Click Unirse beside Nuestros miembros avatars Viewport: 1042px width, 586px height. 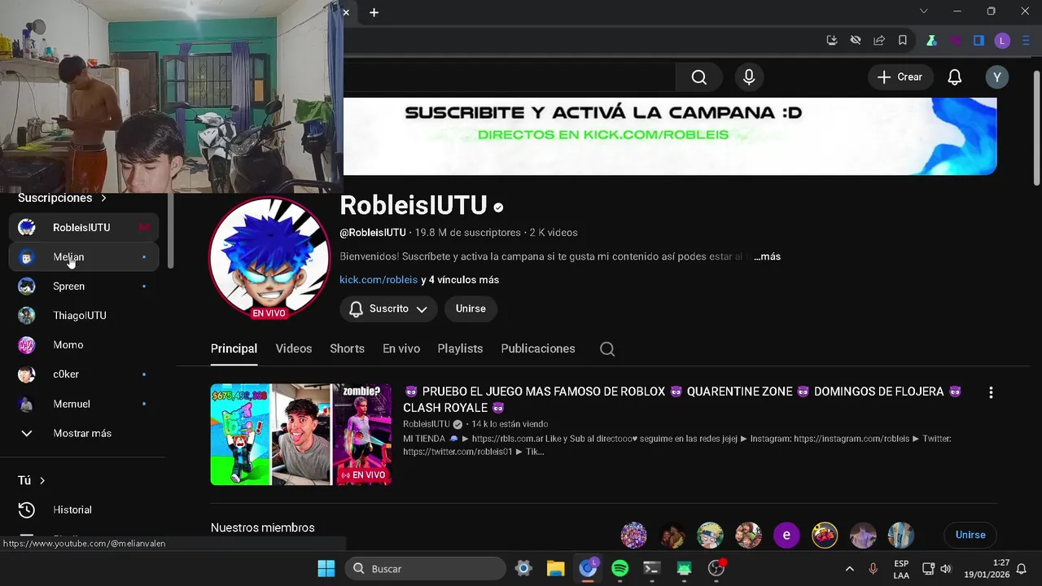pos(970,535)
